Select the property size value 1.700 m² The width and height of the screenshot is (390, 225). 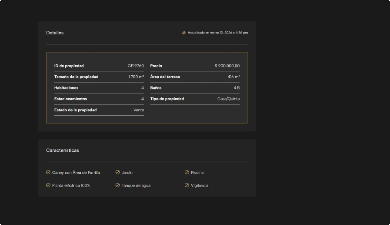click(x=136, y=77)
